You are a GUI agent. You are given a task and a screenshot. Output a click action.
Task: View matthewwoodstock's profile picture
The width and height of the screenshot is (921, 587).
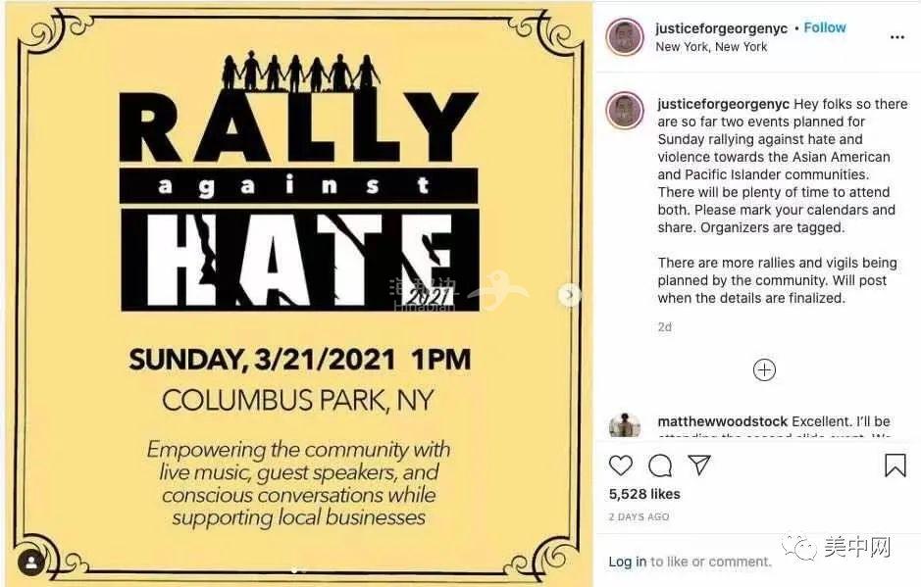[x=624, y=426]
